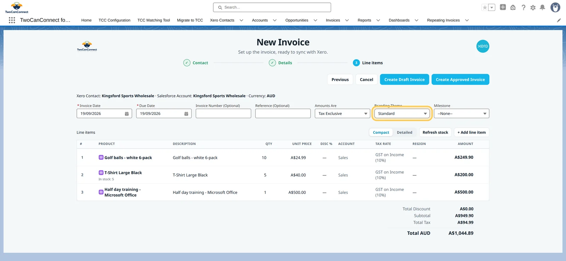Open the global actions plus icon
This screenshot has width=566, height=261.
pyautogui.click(x=503, y=7)
